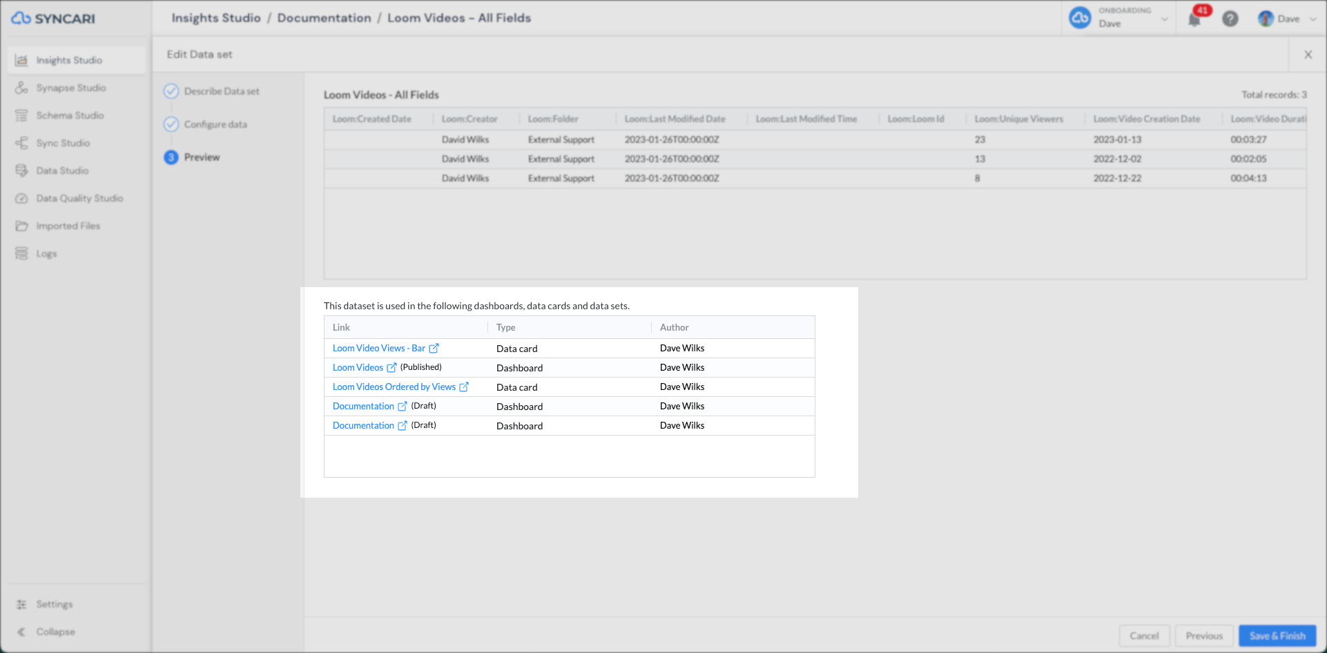Open external icon of last Documentation draft
Screen dimensions: 1327x653
pos(403,426)
